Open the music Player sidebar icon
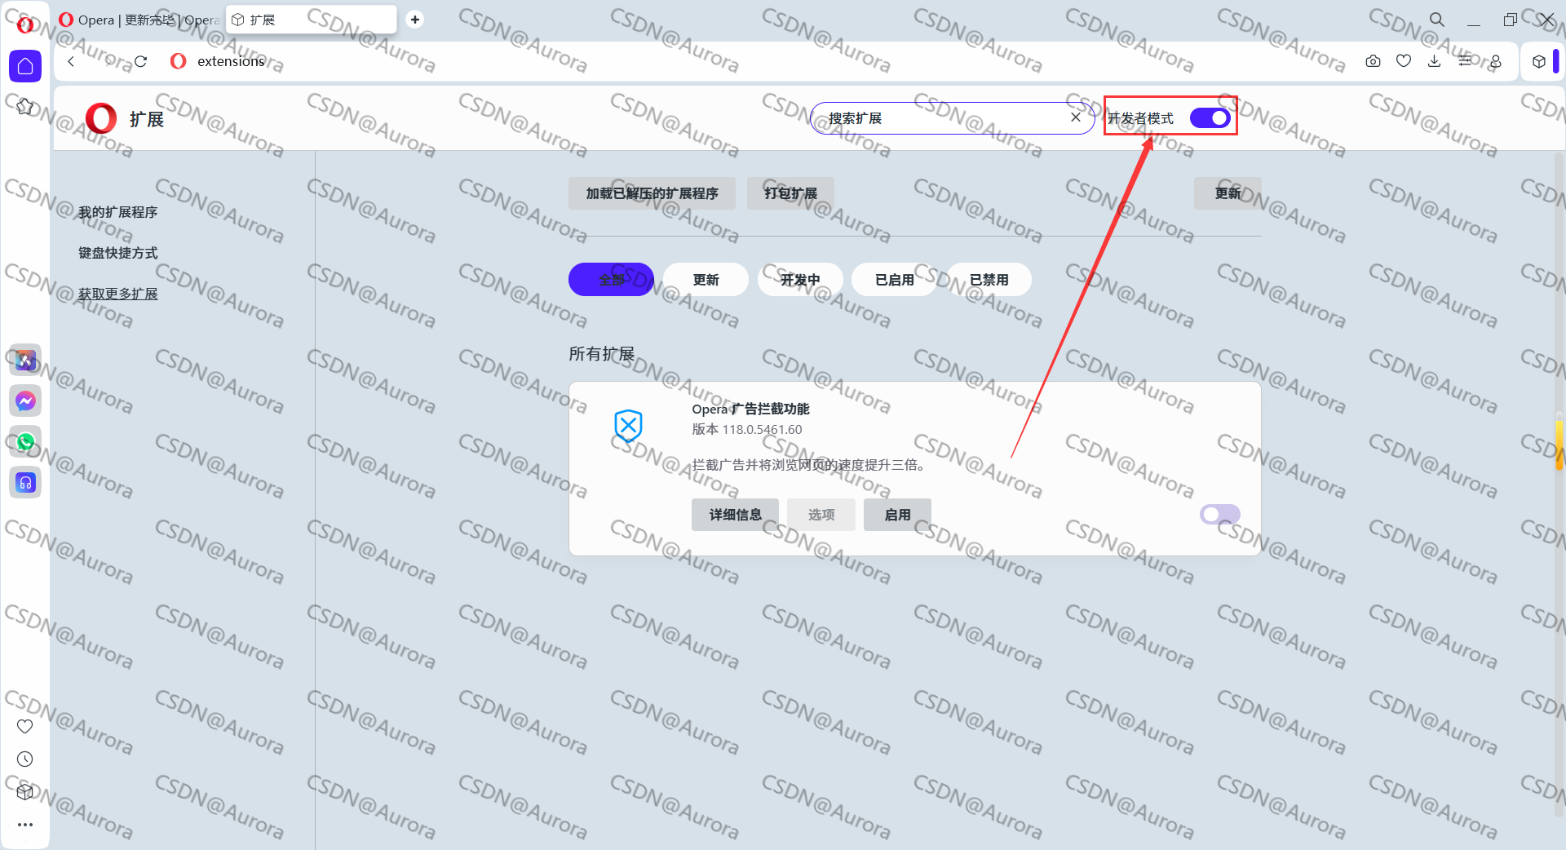This screenshot has width=1566, height=850. [25, 482]
